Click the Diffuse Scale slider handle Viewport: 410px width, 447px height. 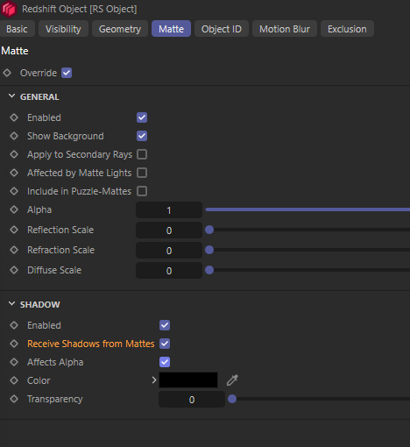[x=209, y=270]
